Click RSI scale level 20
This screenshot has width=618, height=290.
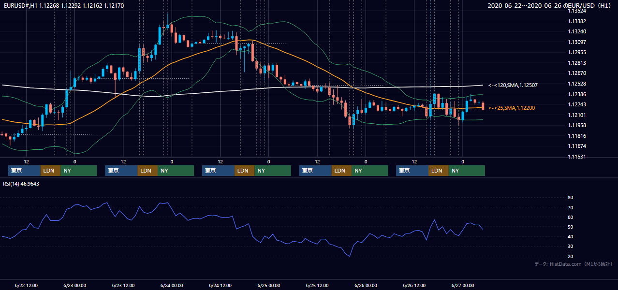(x=570, y=256)
